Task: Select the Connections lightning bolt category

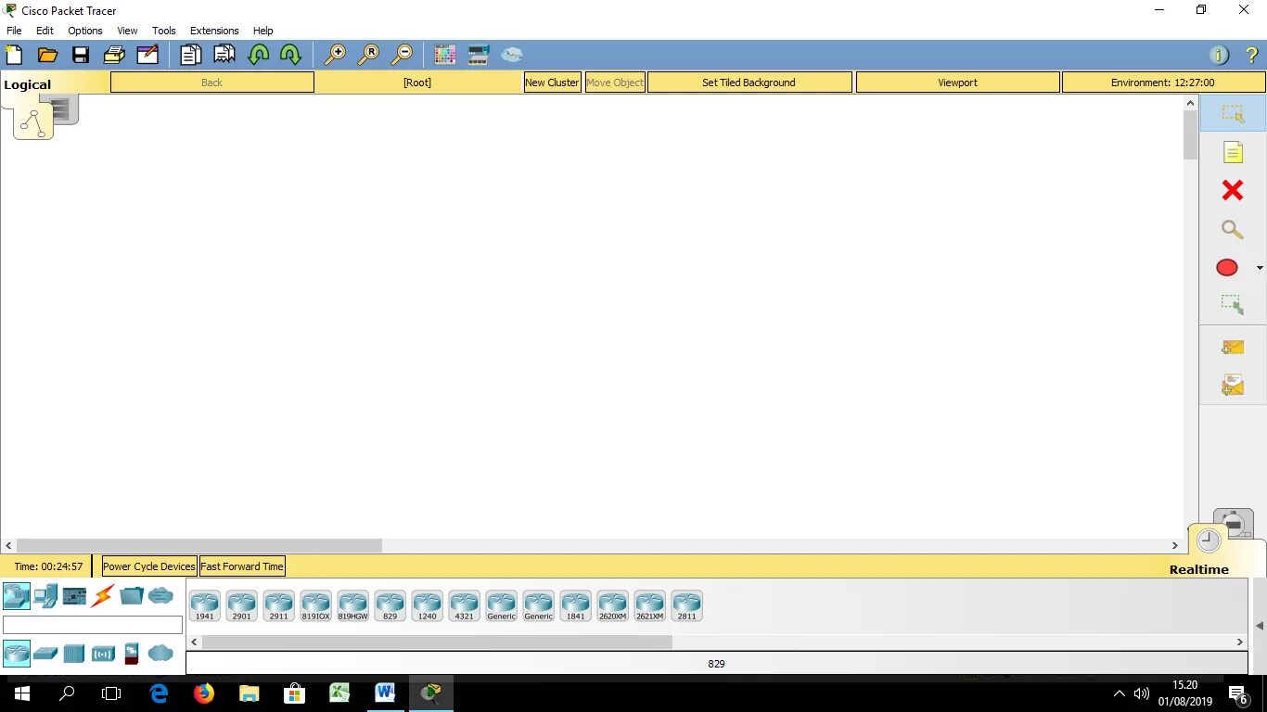Action: 102,595
